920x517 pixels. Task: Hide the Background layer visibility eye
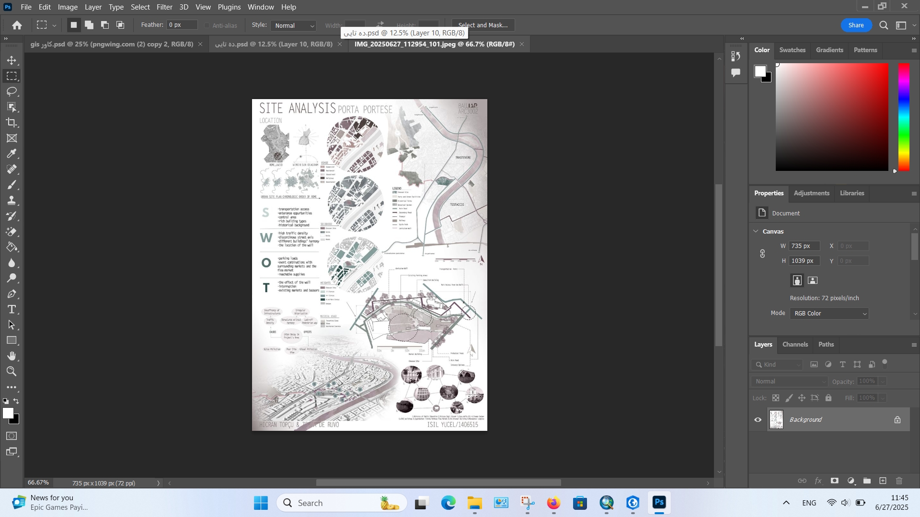click(x=758, y=420)
